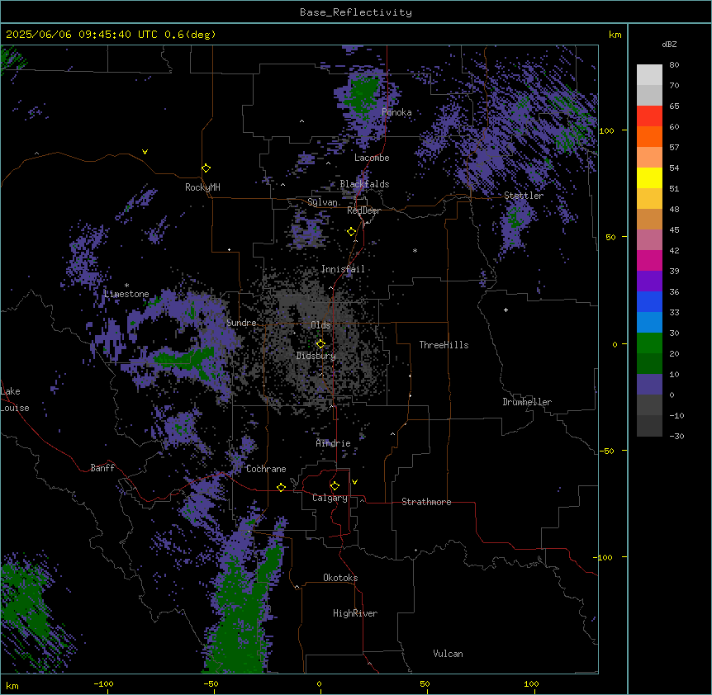Click the 100 tick on the right axis
Image resolution: width=712 pixels, height=695 pixels.
(x=606, y=130)
